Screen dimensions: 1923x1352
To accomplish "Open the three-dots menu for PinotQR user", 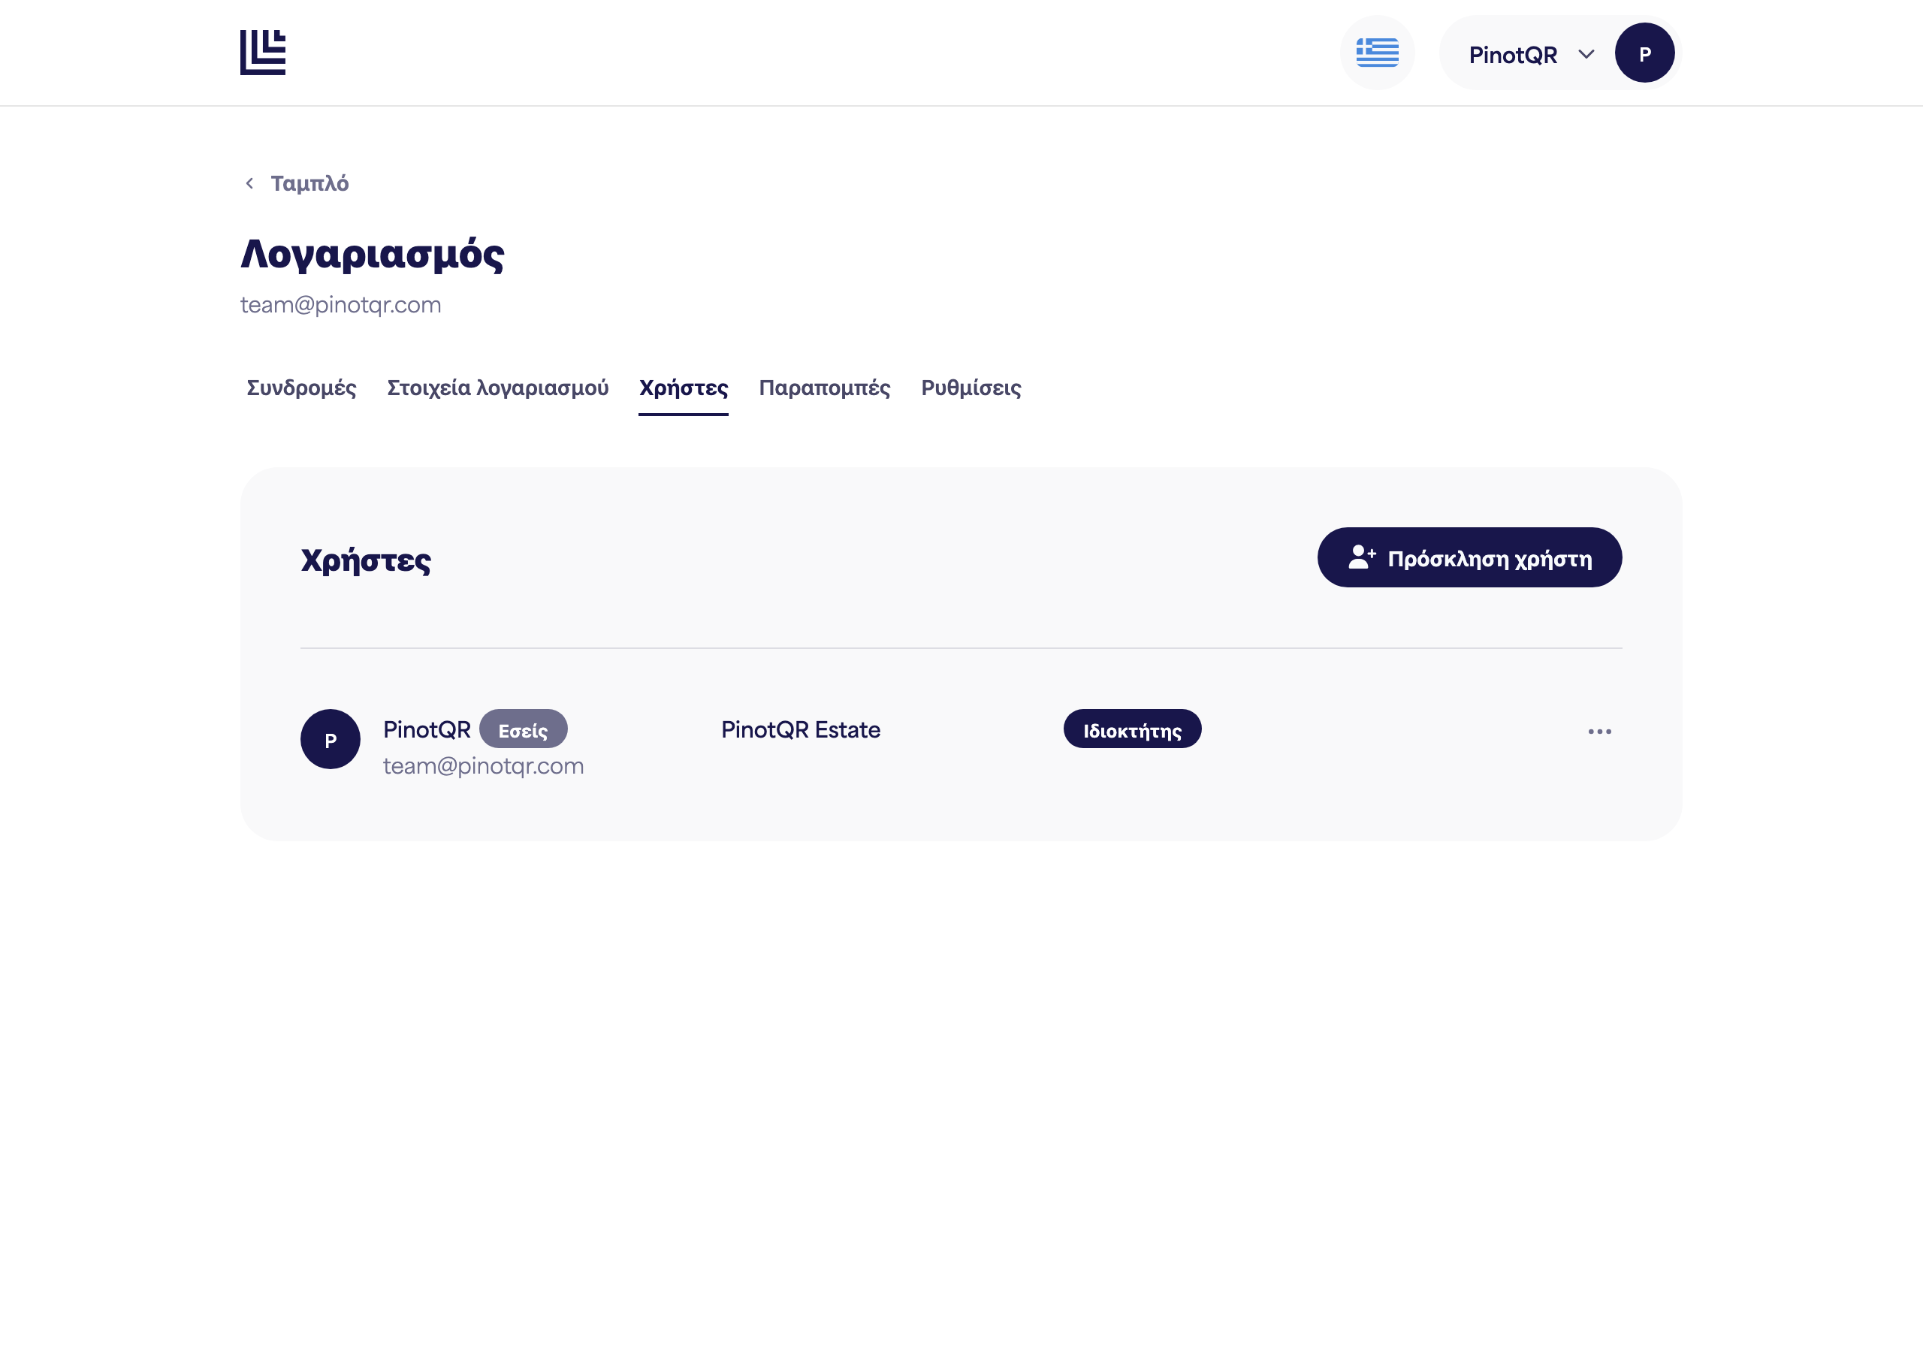I will (1599, 732).
